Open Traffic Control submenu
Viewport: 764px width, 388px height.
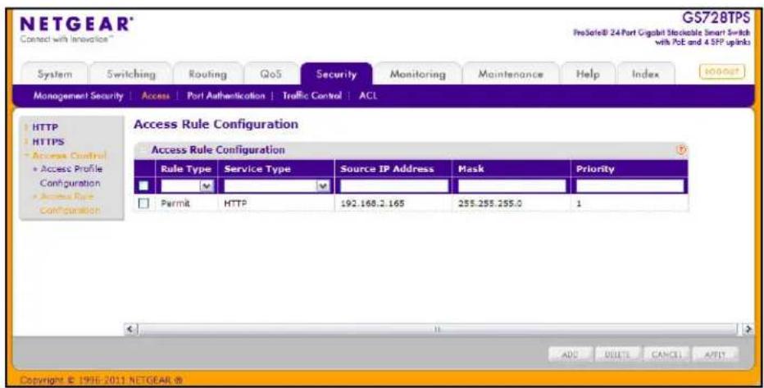point(312,96)
